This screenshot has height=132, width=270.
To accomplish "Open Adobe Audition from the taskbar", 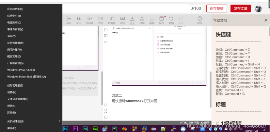I will [85, 128].
